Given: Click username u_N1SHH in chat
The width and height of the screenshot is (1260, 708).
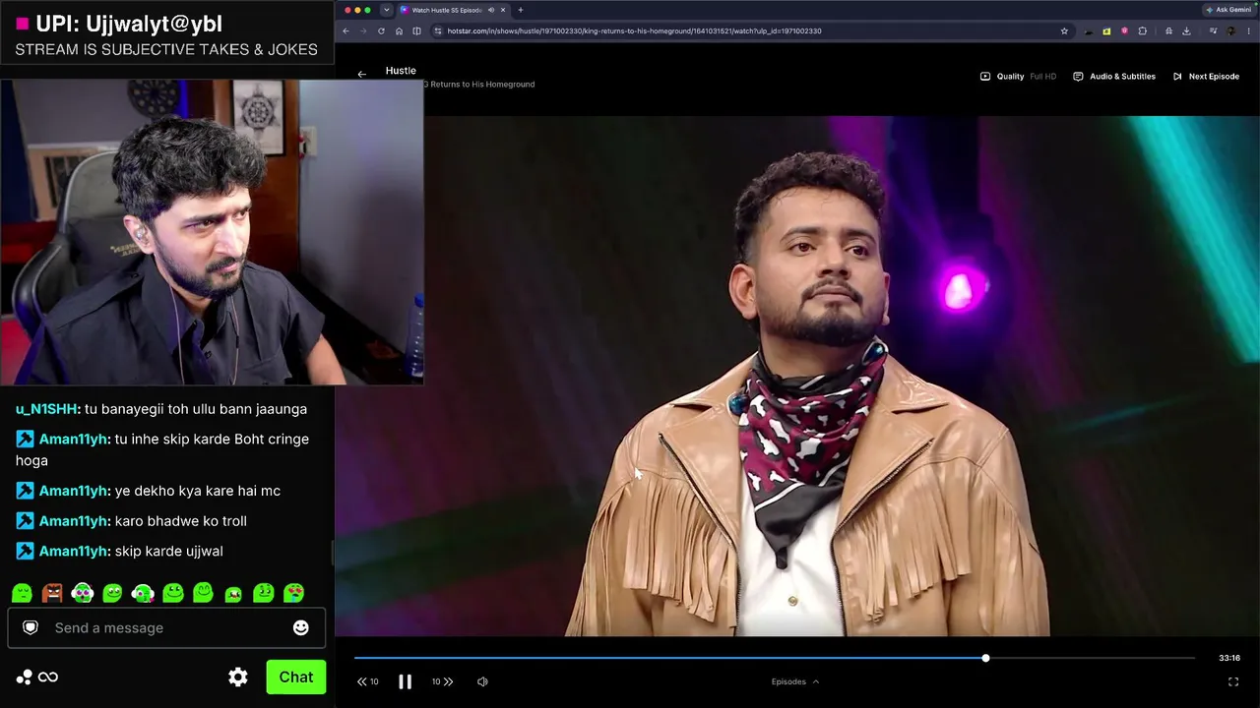Looking at the screenshot, I should 47,409.
